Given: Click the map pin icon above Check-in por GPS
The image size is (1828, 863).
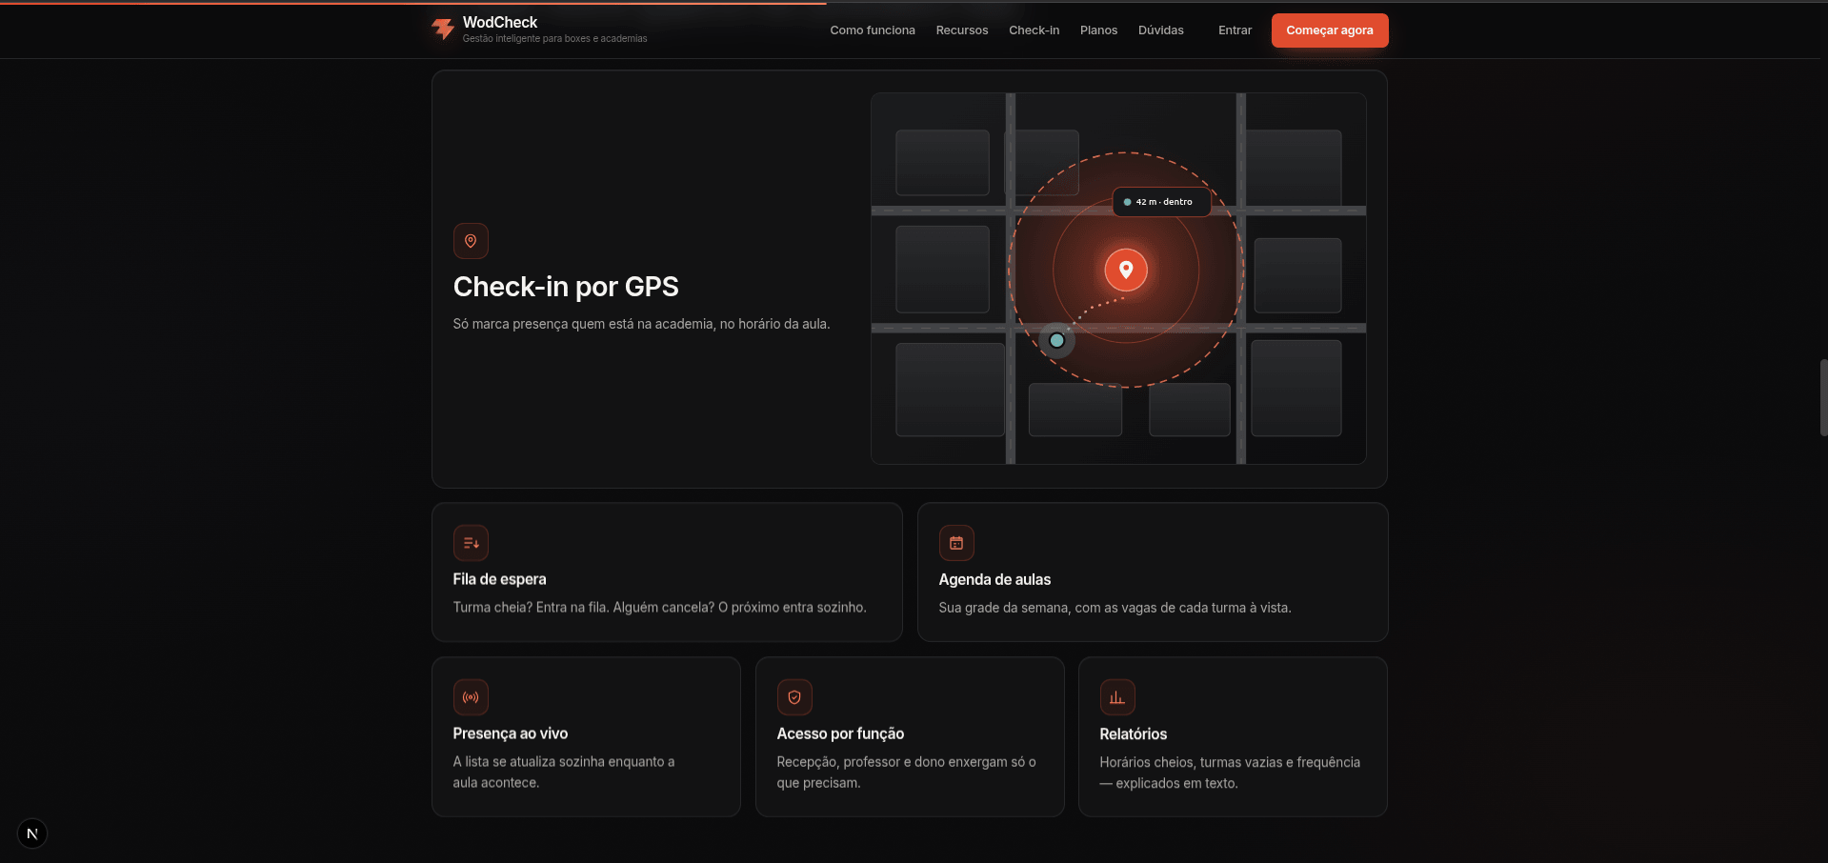Looking at the screenshot, I should coord(471,241).
